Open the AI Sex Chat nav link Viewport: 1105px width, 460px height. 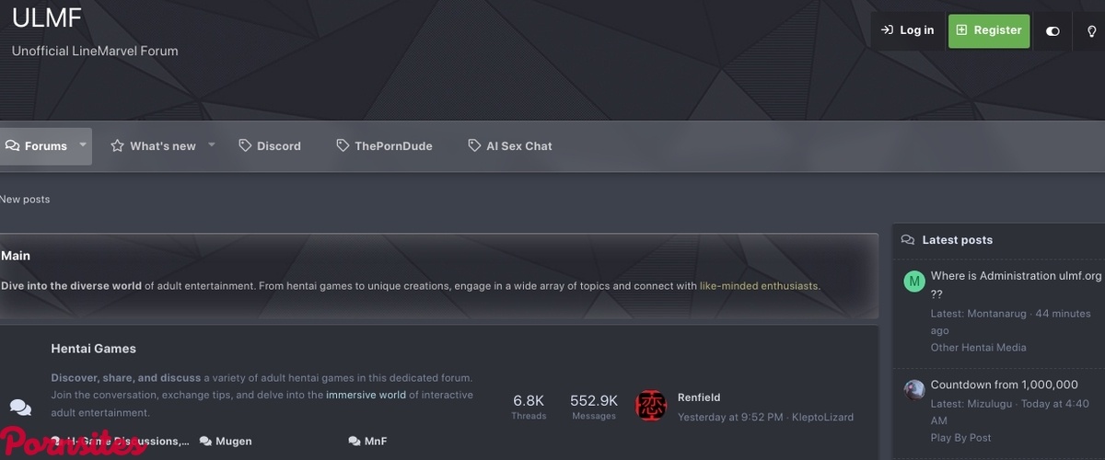(x=510, y=146)
